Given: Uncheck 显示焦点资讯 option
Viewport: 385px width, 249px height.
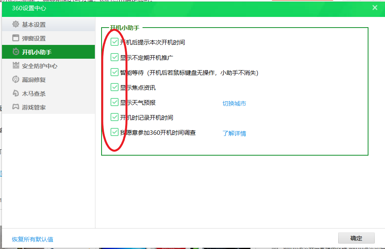Looking at the screenshot, I should coord(115,87).
